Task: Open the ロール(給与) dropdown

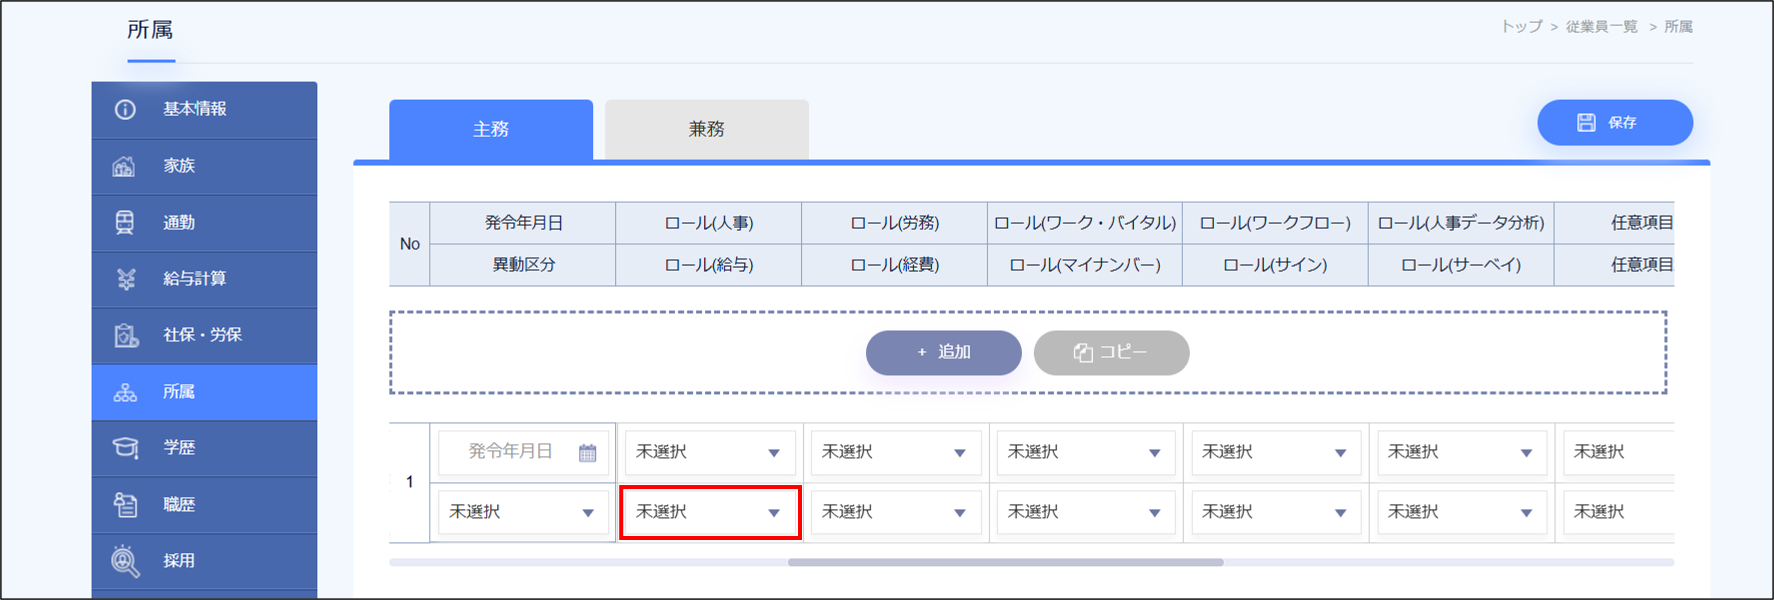Action: point(710,513)
